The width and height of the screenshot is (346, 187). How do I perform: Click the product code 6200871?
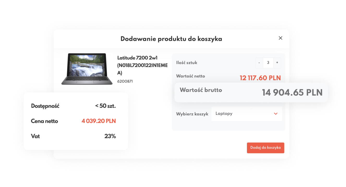click(x=125, y=81)
